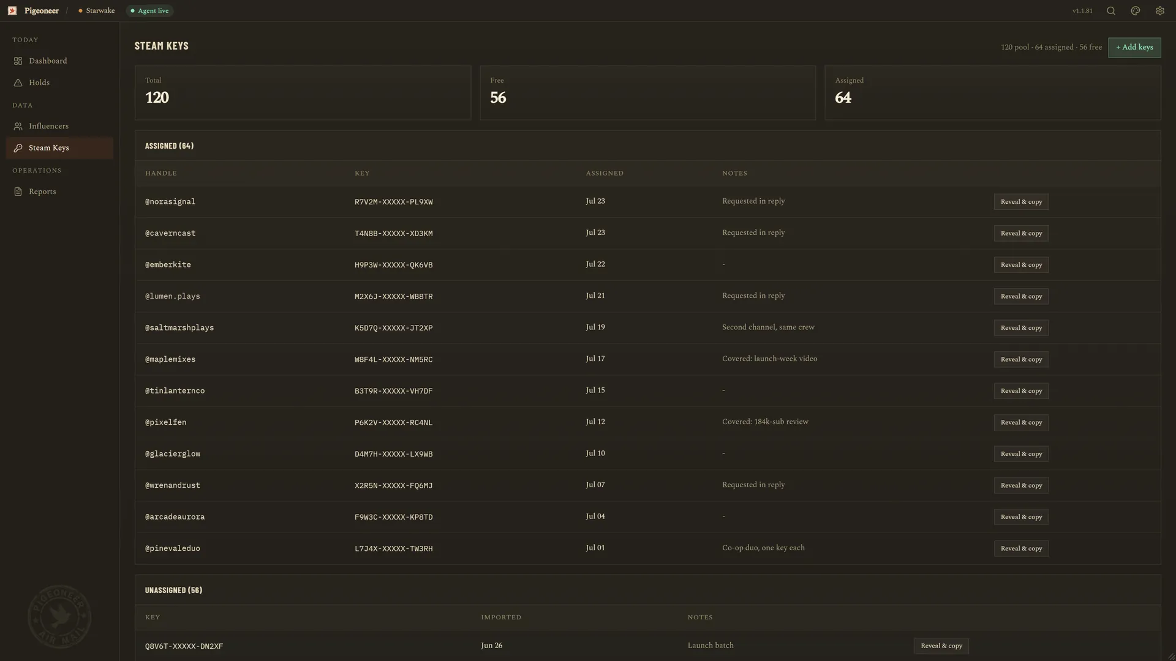Viewport: 1176px width, 661px height.
Task: Reveal & copy key for @caverncast
Action: (x=1021, y=233)
